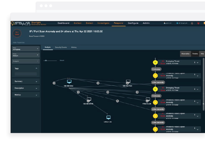Click the first yellow timeline event marker
205x146 pixels.
point(155,62)
